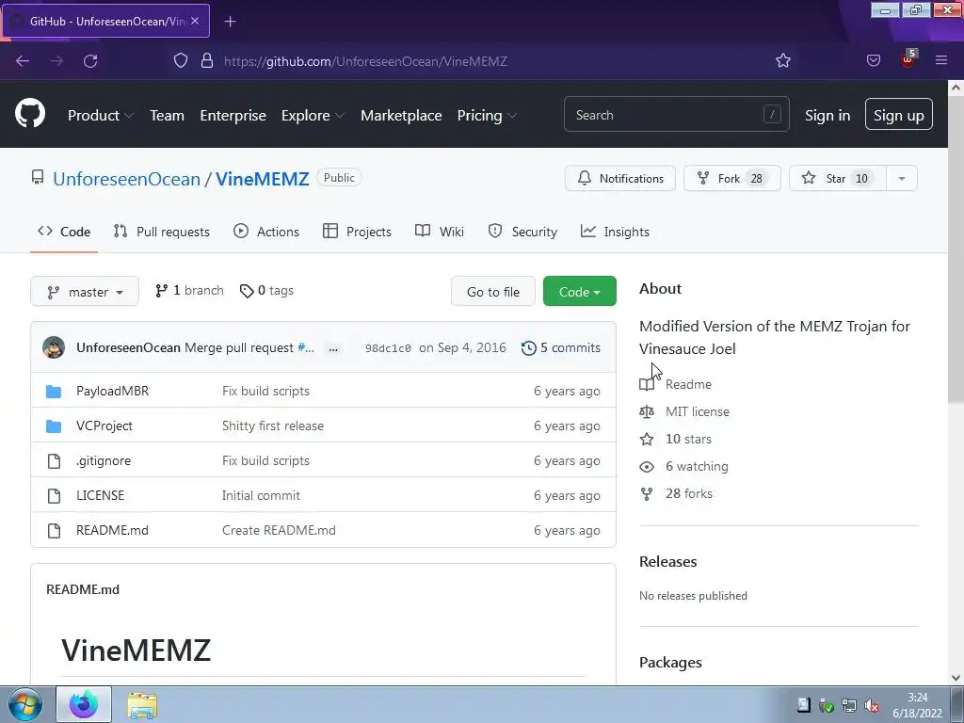Click the README.md file icon

tap(54, 531)
